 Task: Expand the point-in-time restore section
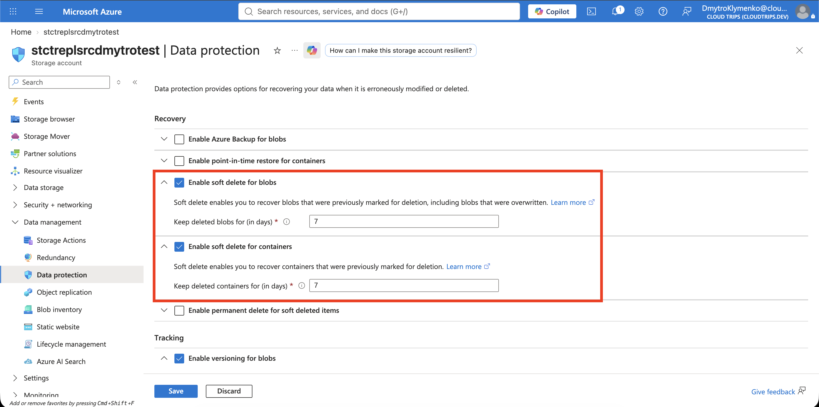coord(164,160)
